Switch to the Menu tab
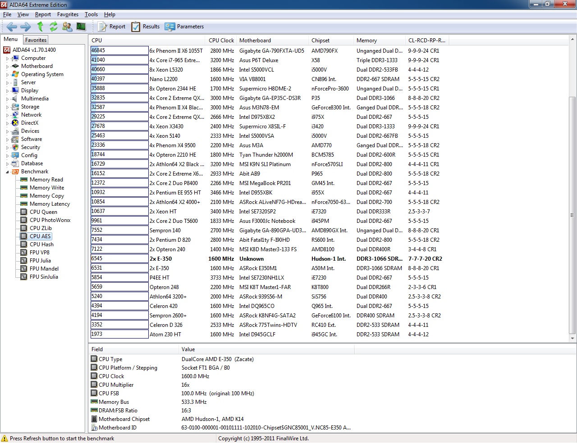This screenshot has width=577, height=443. (x=11, y=39)
